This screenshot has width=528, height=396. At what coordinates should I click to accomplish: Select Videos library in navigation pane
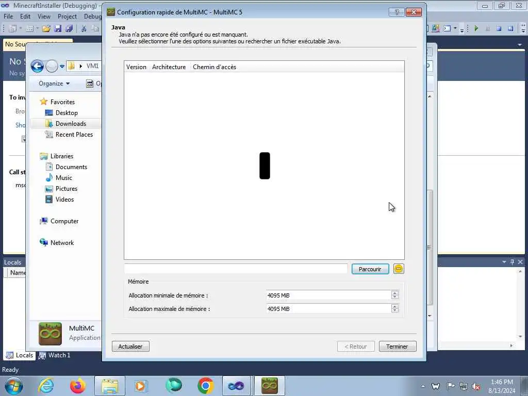pyautogui.click(x=64, y=200)
